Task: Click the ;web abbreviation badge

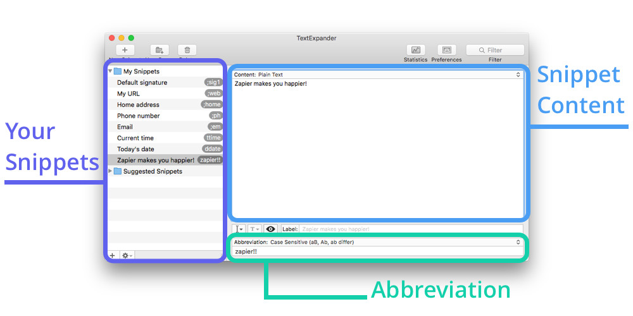Action: click(x=214, y=94)
